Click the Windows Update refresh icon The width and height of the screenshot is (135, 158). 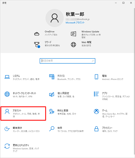point(73,34)
